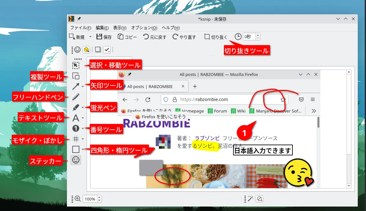
Task: Expand the 新規 capture mode dropdown arrow
Action: coord(90,37)
